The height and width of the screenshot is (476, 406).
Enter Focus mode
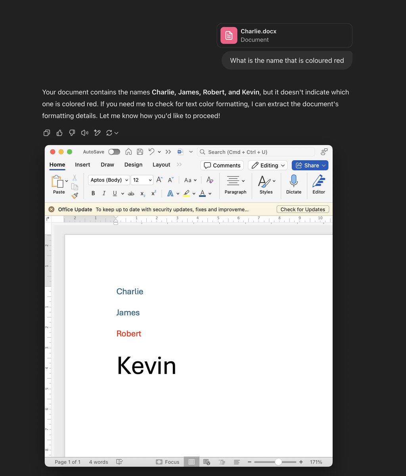coord(168,462)
